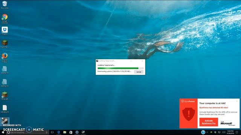241x135 pixels.
Task: Click Activate ByteFence Pro button
Action: click(x=209, y=122)
